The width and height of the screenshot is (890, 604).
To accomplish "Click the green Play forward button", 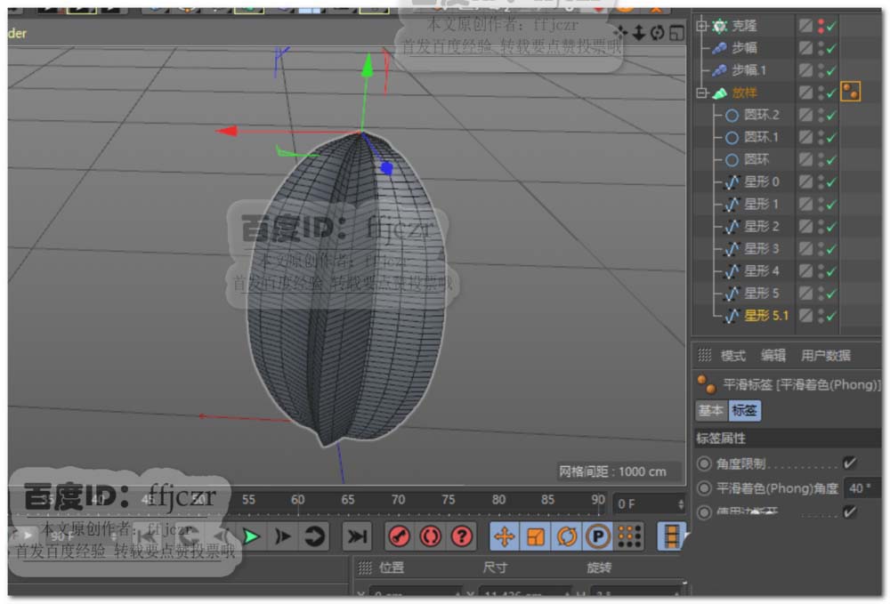I will (x=251, y=536).
